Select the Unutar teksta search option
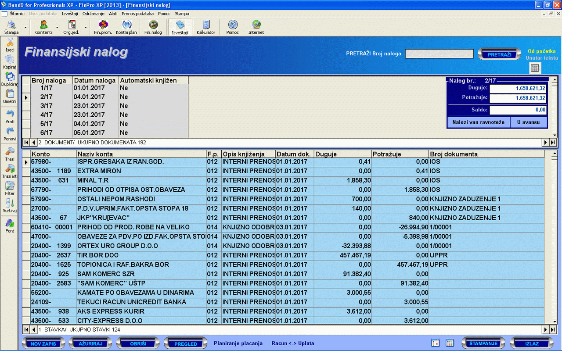This screenshot has width=562, height=351. click(542, 58)
